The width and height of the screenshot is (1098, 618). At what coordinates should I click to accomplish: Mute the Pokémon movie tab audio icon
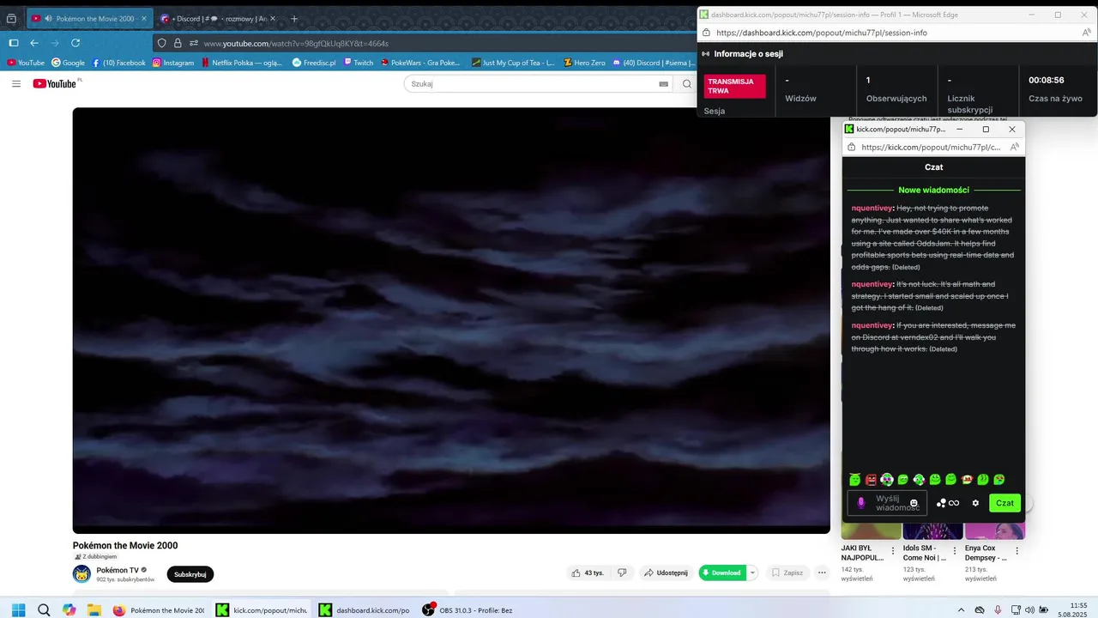[x=48, y=18]
